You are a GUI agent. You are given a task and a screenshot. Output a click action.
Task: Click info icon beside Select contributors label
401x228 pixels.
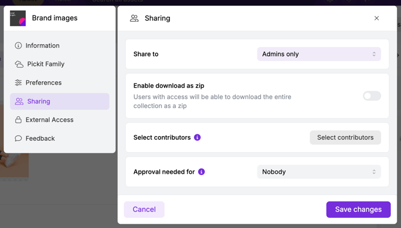coord(197,137)
